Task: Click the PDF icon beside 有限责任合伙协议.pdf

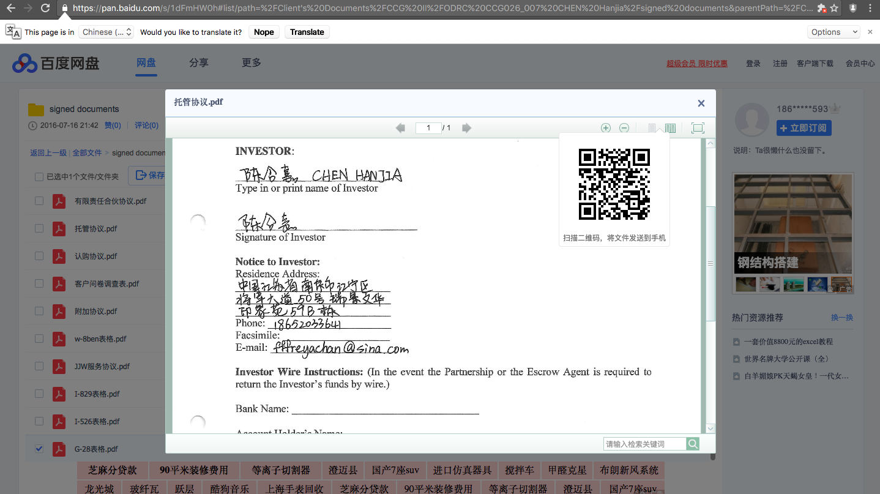Action: [59, 201]
